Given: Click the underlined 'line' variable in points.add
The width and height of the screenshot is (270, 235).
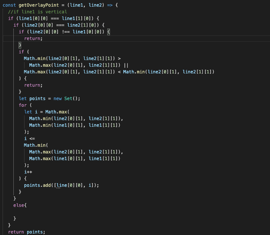Looking at the screenshot, I should coord(62,185).
